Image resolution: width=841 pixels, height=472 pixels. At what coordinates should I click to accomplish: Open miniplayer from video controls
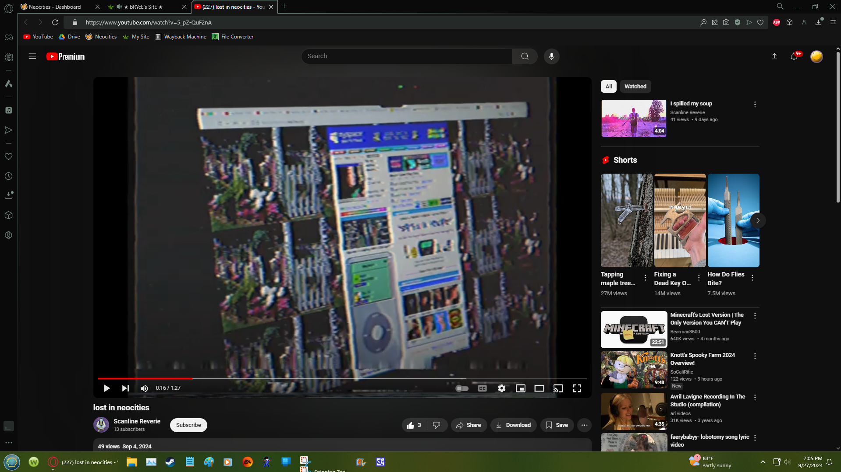[x=520, y=388]
